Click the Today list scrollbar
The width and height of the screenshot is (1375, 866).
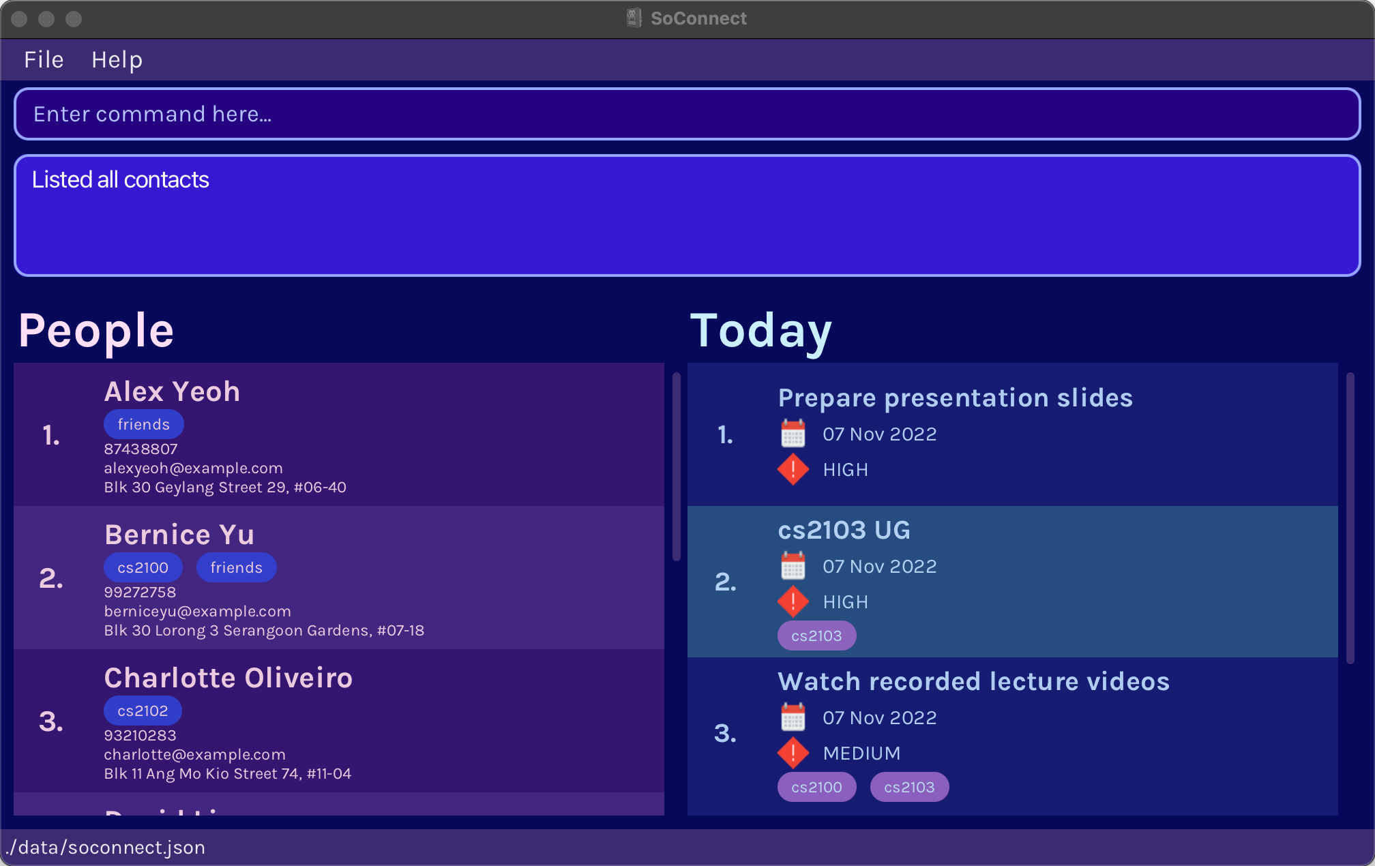1350,518
